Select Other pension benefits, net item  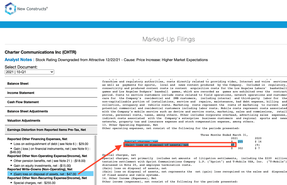(x=50, y=161)
